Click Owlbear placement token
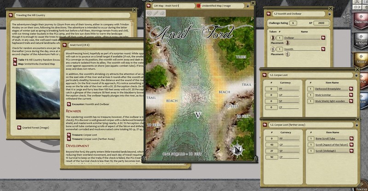The height and width of the screenshot is (191, 368). tap(287, 43)
